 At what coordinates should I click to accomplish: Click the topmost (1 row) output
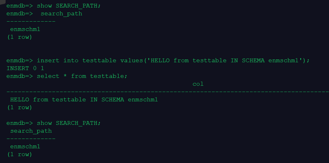pos(19,37)
